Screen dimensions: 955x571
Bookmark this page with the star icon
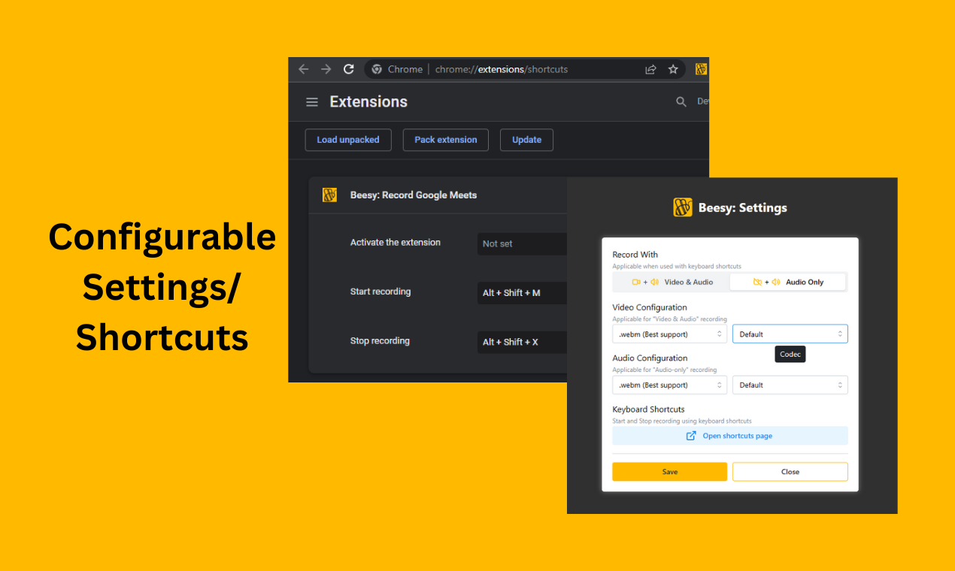point(673,69)
